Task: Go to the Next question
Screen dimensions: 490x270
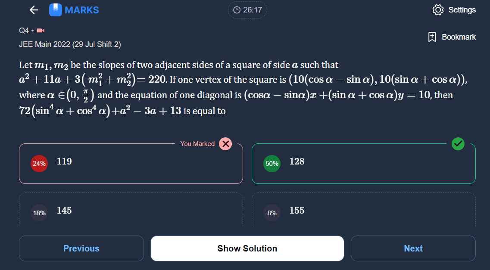Action: pos(413,248)
